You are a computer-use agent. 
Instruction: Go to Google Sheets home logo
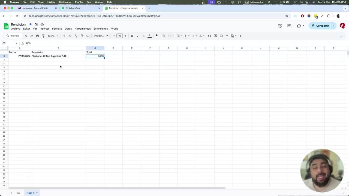pyautogui.click(x=6, y=26)
